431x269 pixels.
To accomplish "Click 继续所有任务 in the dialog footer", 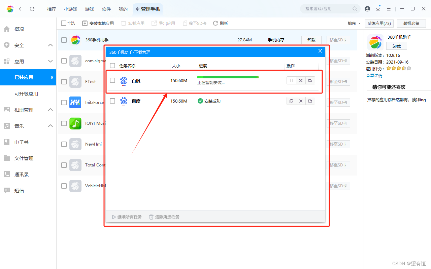I will pos(127,217).
